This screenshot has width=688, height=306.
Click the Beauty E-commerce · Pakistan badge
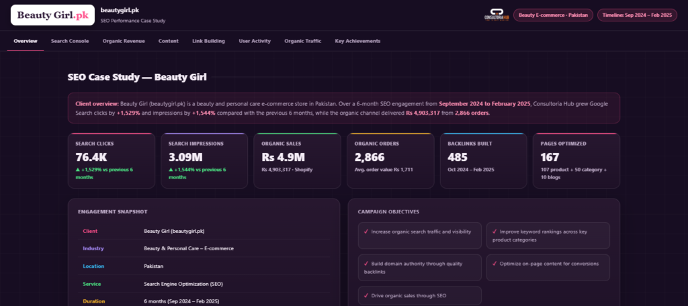[x=553, y=15]
